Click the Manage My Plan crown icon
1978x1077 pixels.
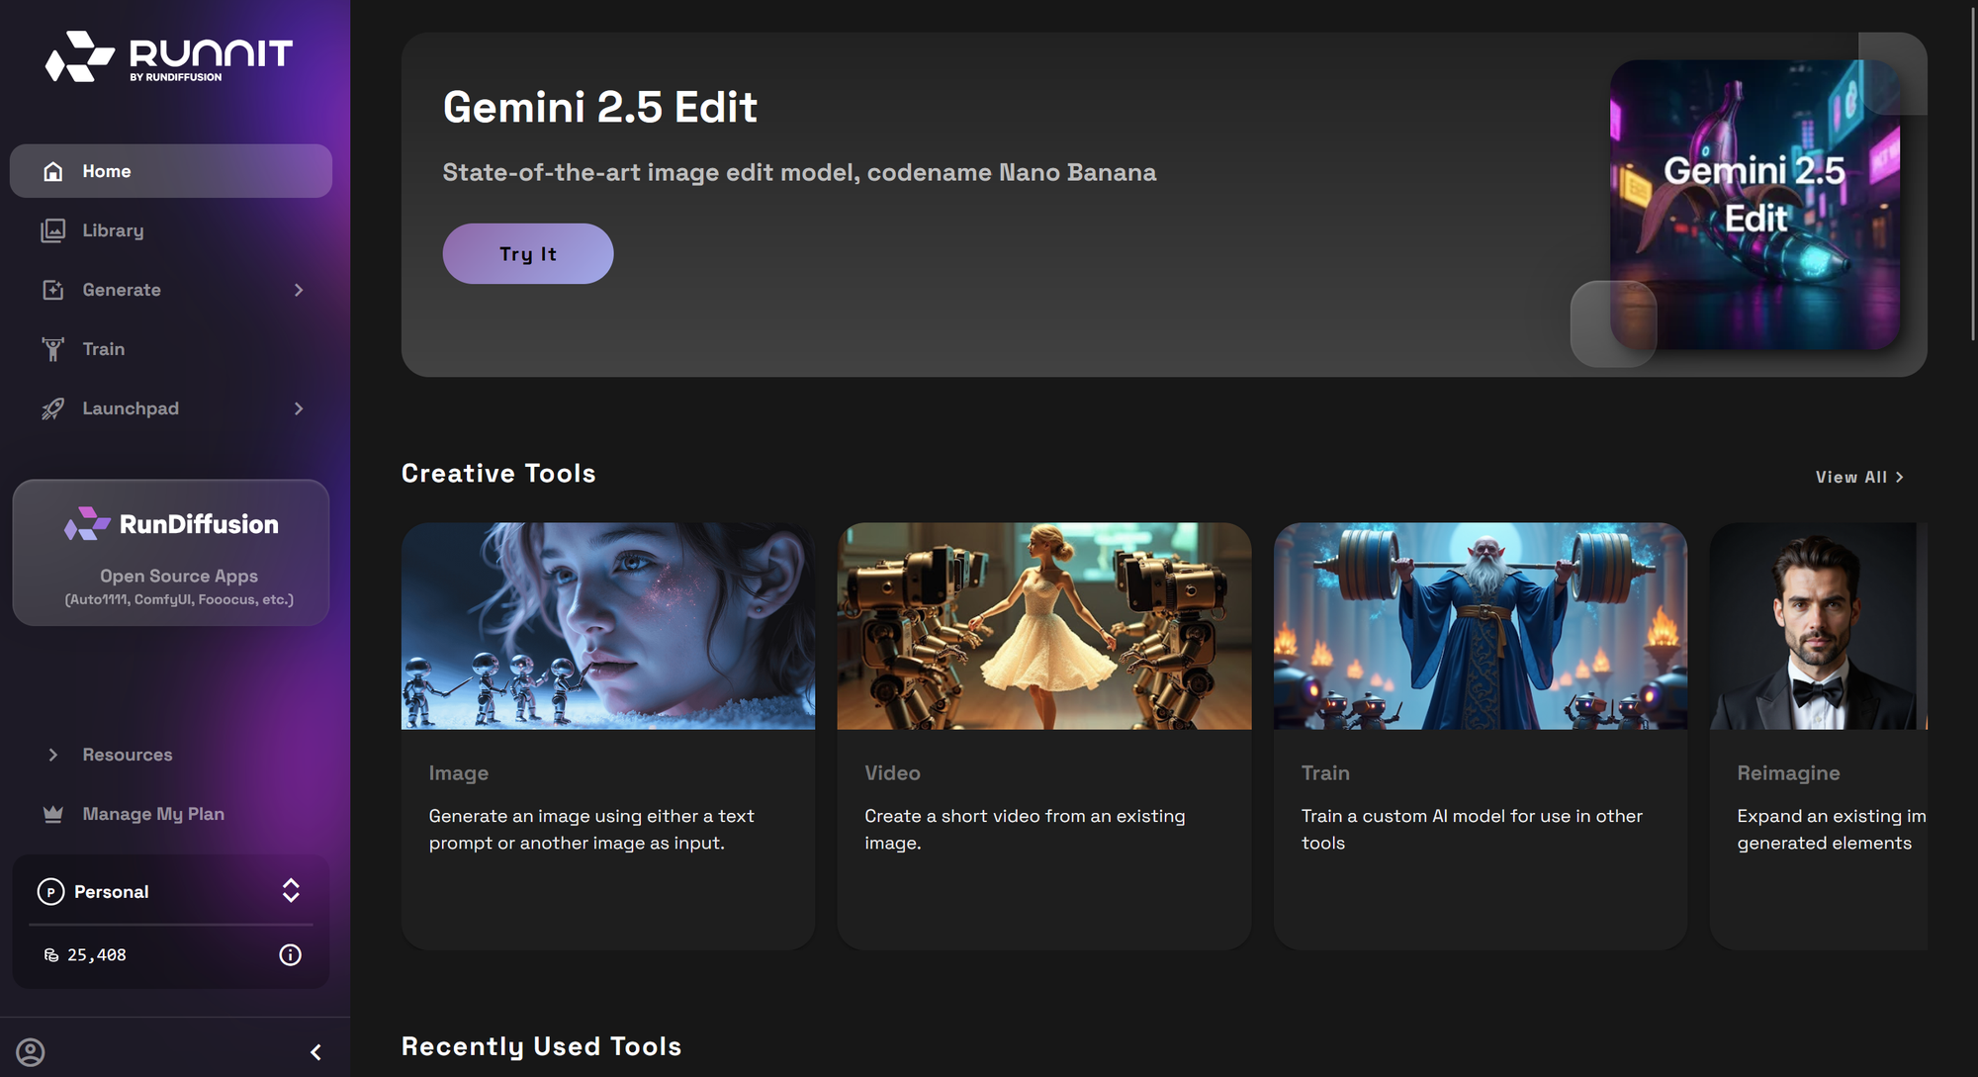[53, 814]
